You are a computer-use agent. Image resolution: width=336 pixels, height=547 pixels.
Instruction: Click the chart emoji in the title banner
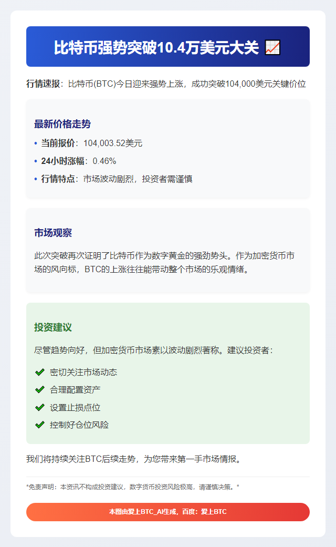click(x=272, y=47)
